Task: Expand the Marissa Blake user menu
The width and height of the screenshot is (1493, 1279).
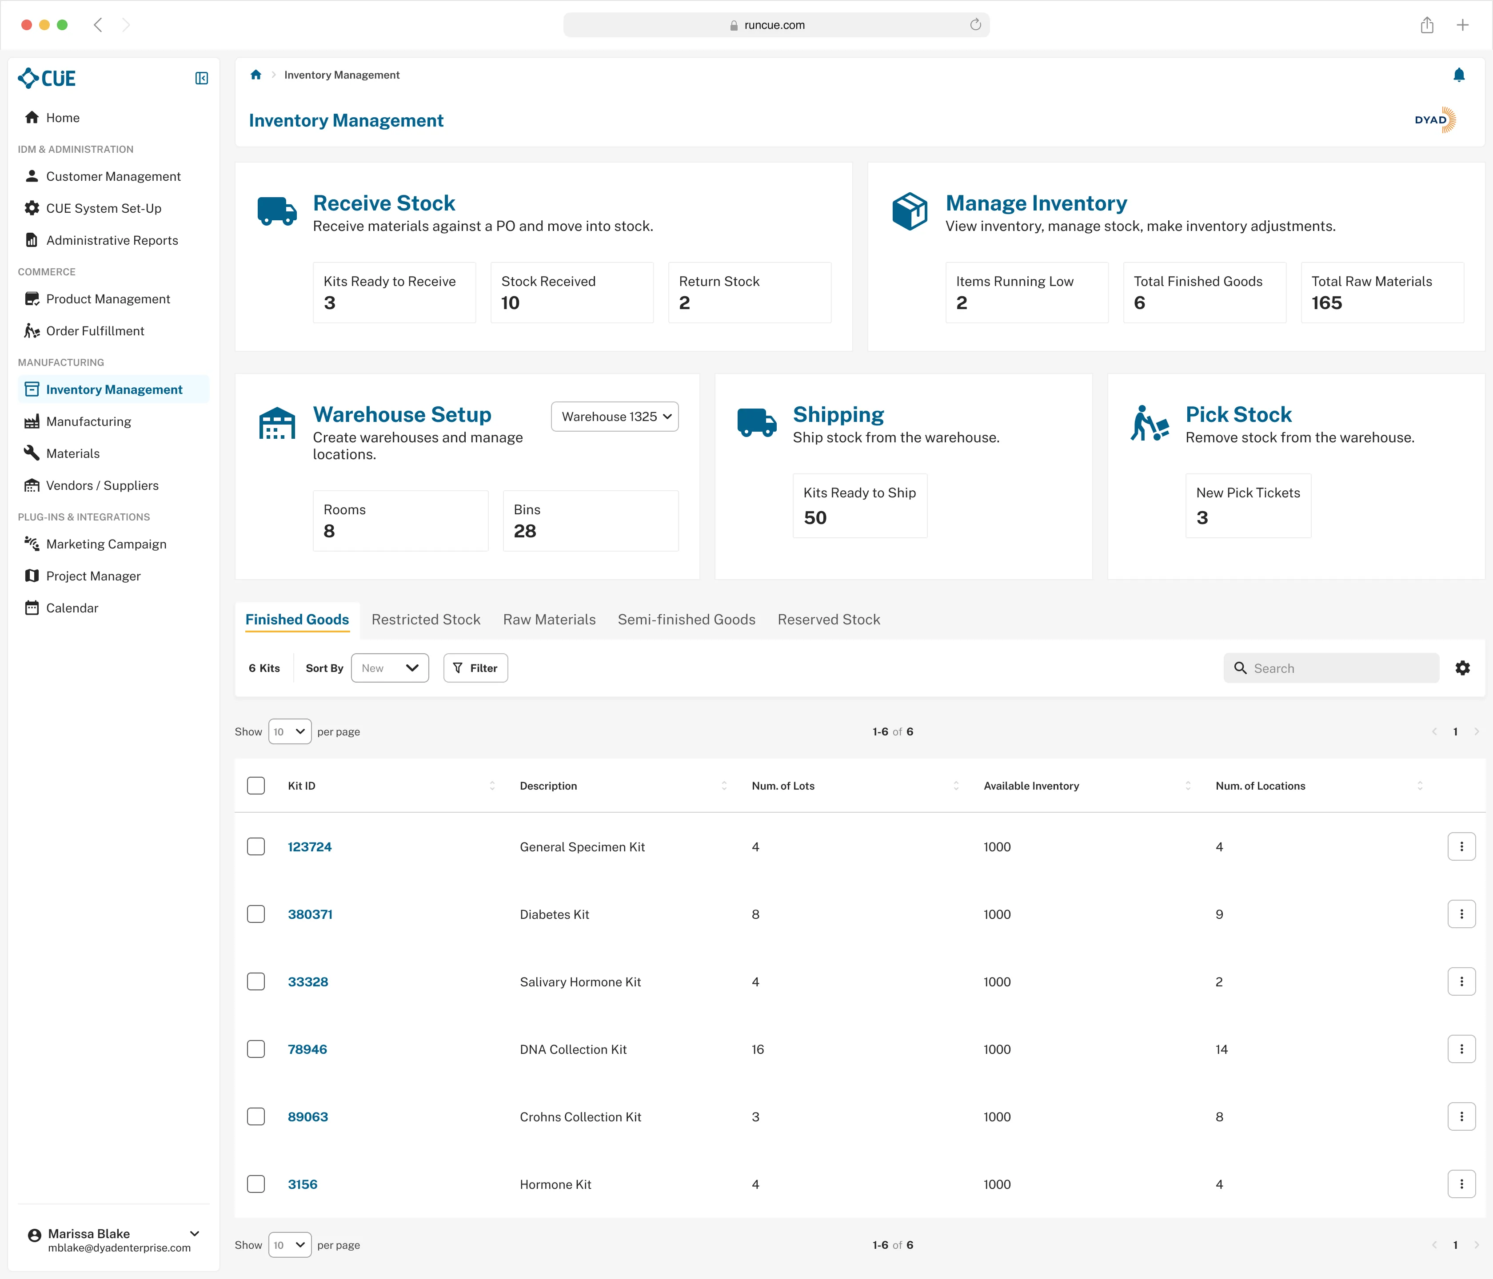Action: 195,1234
